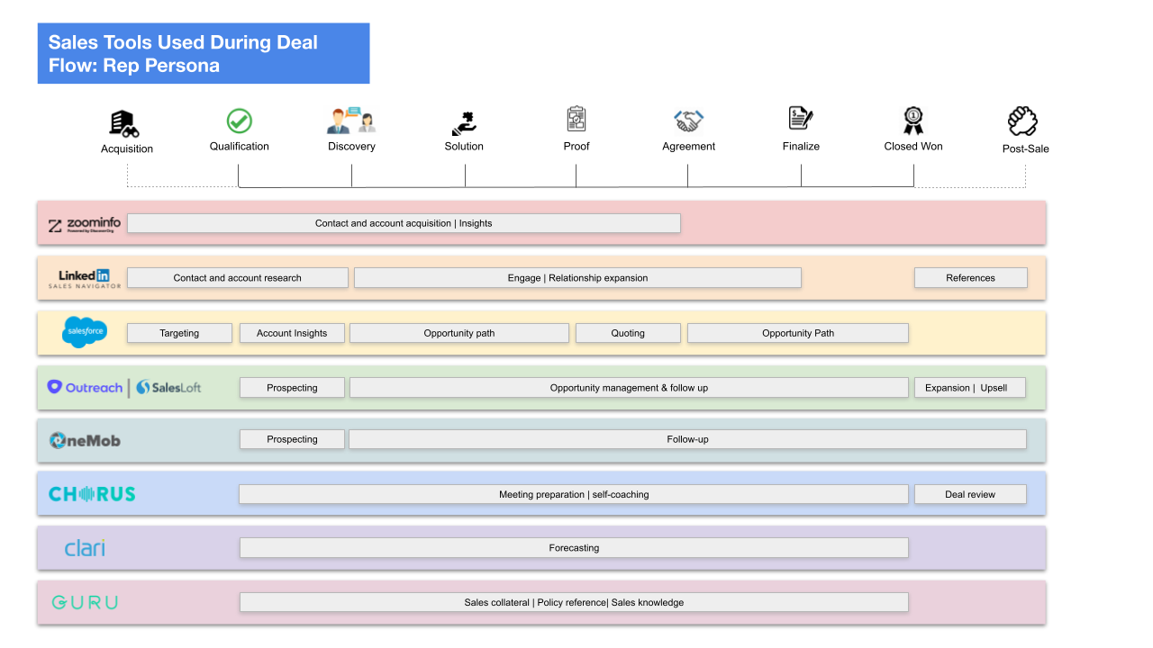Select the Agreement handshake icon

688,121
